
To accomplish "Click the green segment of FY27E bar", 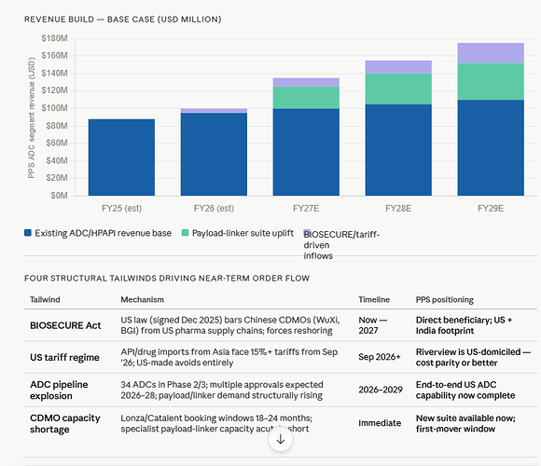I will click(306, 98).
